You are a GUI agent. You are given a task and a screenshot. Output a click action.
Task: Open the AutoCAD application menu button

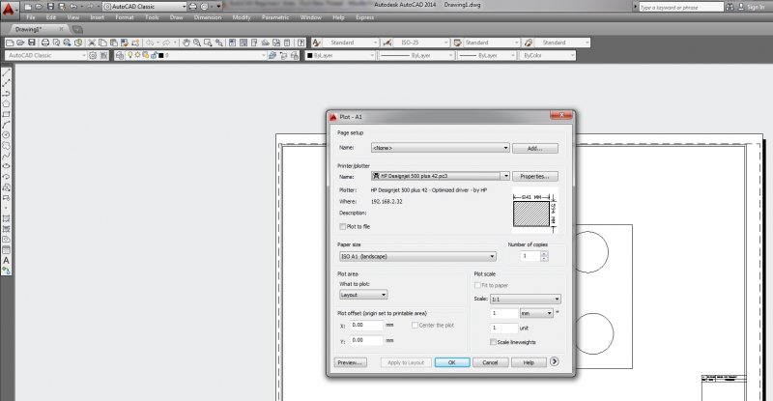tap(9, 9)
